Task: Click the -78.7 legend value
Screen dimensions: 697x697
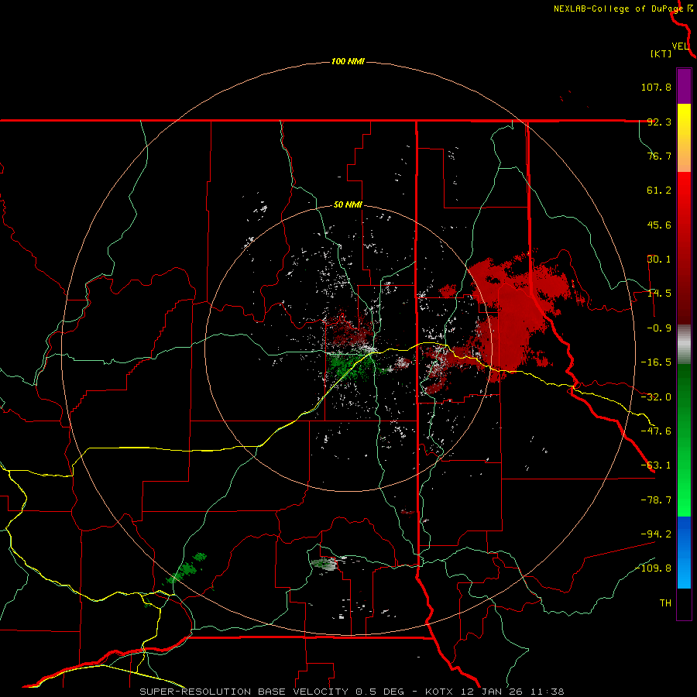Action: 656,500
